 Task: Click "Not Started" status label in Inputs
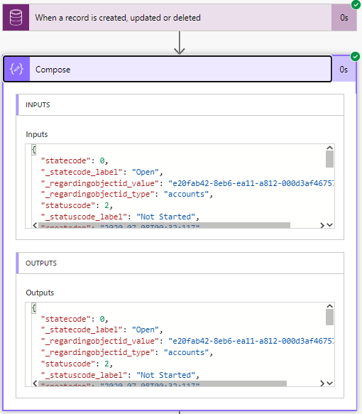point(165,217)
